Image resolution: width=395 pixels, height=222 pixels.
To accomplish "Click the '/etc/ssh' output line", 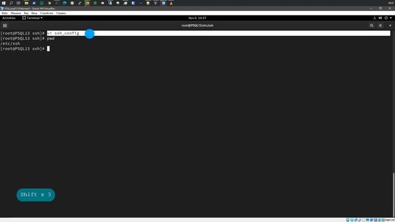I will (x=10, y=44).
